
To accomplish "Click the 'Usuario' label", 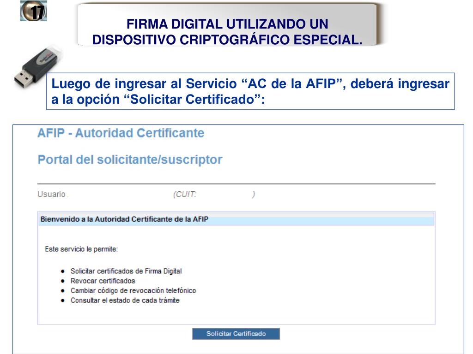I will (x=51, y=194).
